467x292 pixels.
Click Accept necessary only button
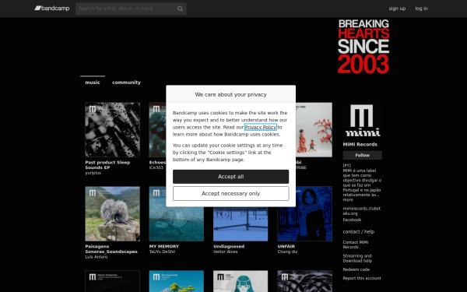(231, 194)
